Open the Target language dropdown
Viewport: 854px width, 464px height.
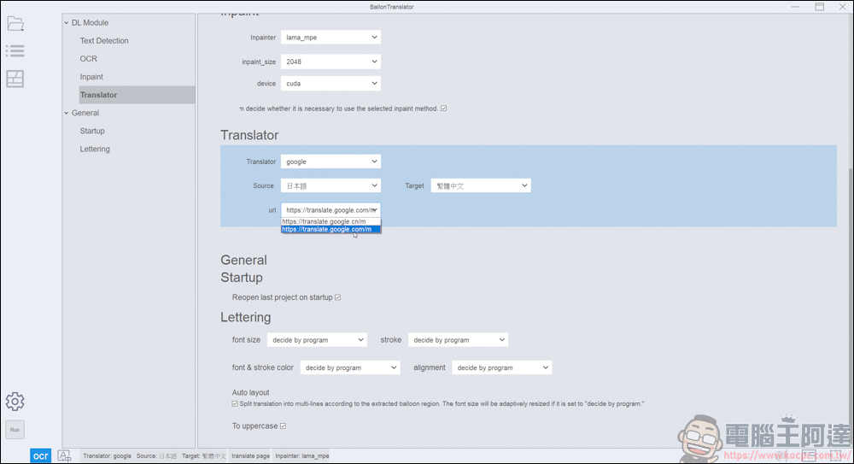[481, 185]
